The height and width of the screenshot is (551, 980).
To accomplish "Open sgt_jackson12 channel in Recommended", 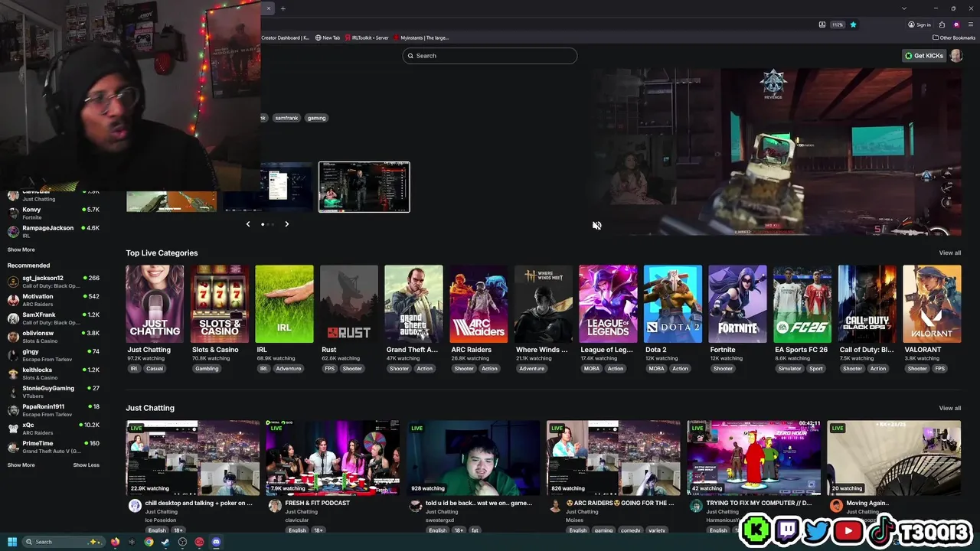I will (x=54, y=281).
